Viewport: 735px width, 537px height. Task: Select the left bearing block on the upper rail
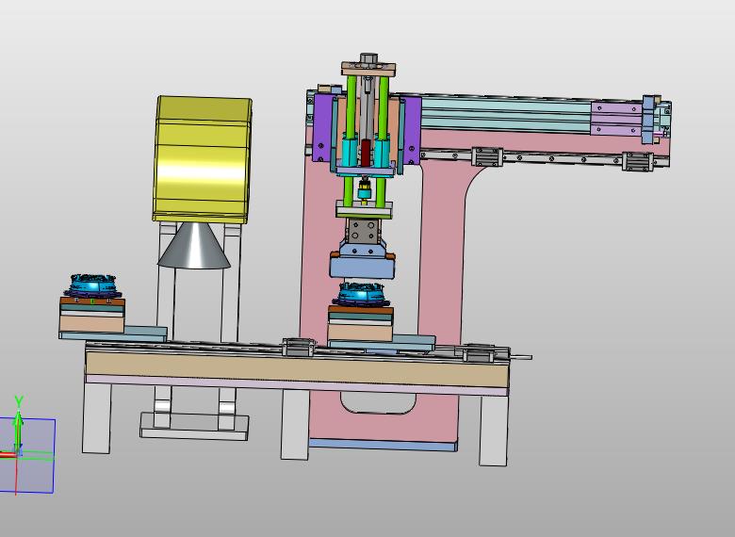click(x=487, y=156)
